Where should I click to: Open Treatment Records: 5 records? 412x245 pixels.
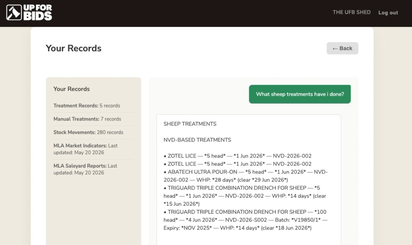tap(87, 106)
